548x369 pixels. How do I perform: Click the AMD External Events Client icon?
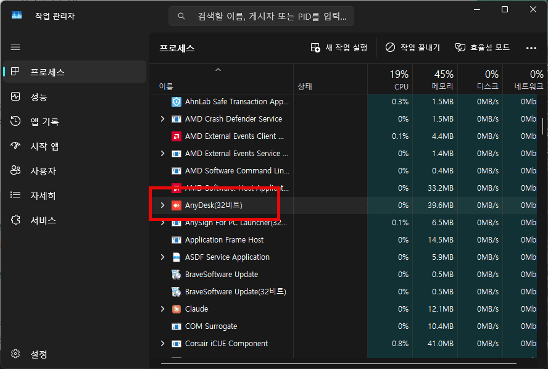[176, 136]
